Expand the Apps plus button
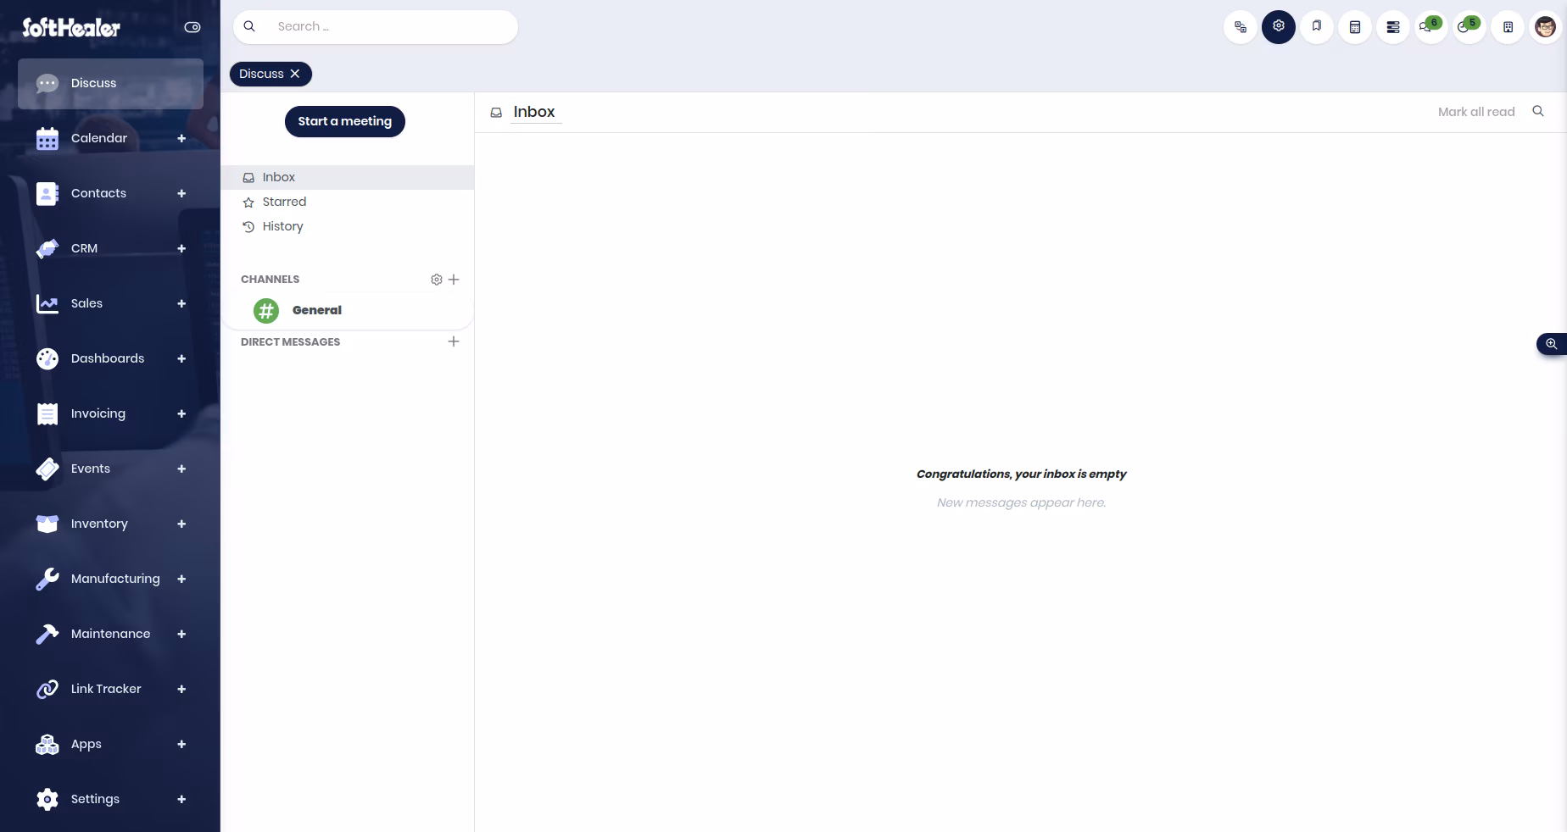The image size is (1567, 832). [x=181, y=744]
